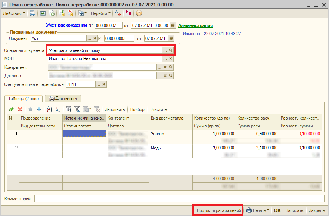Click into the Комментарий text field

pos(179,198)
